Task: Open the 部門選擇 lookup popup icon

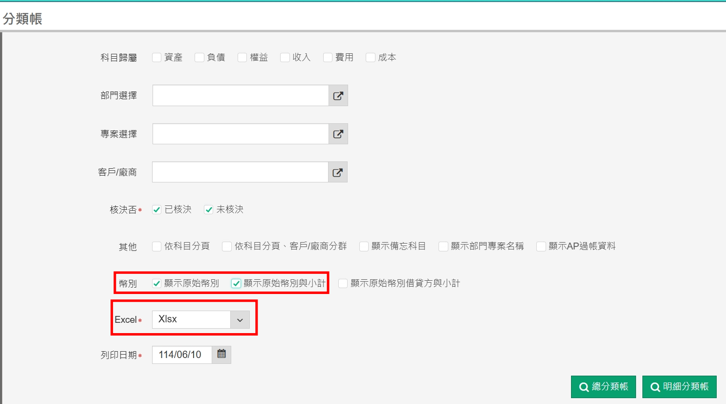Action: click(x=338, y=96)
